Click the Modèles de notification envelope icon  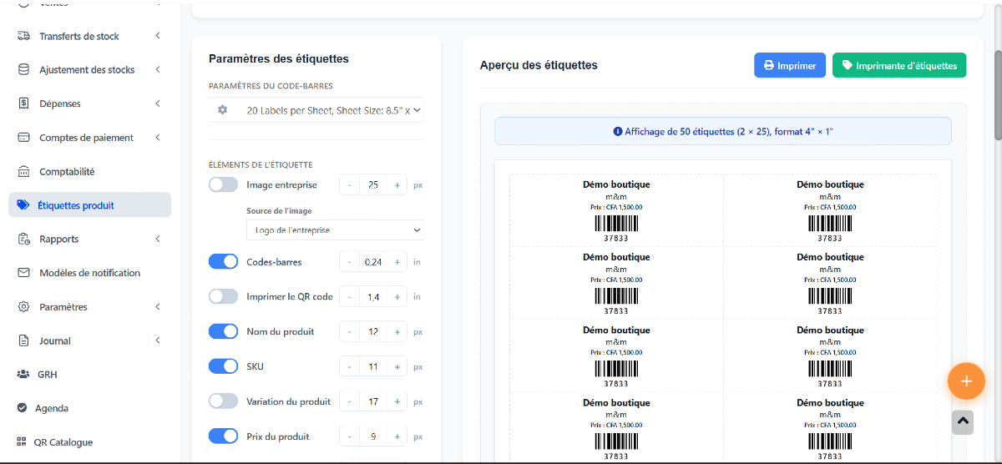click(x=23, y=273)
